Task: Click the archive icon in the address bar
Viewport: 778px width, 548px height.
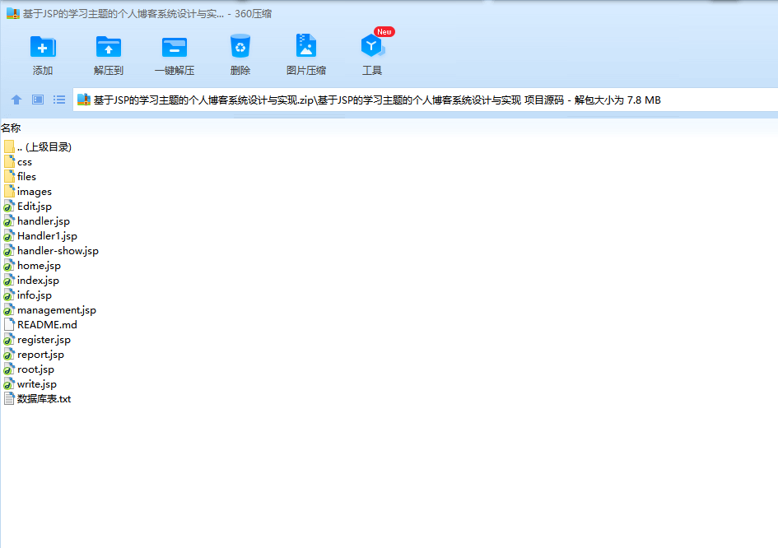Action: [x=84, y=100]
